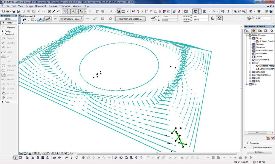Open the View Map icon in Navigator
275x164 pixels.
pos(260,31)
